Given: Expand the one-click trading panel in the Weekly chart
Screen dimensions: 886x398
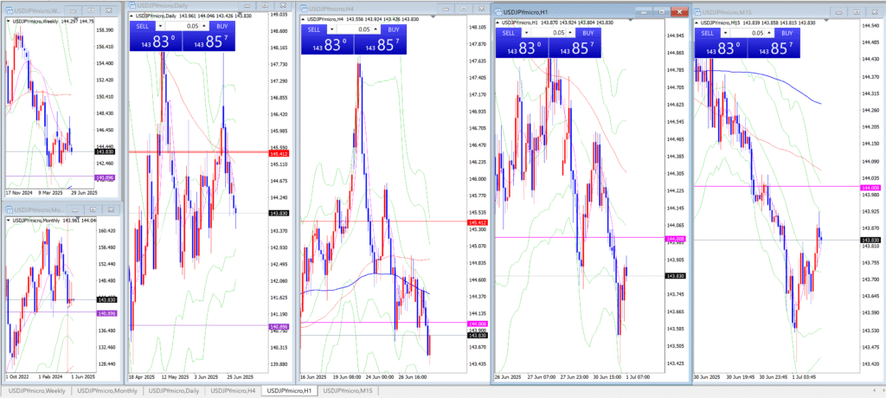Looking at the screenshot, I should (8, 21).
